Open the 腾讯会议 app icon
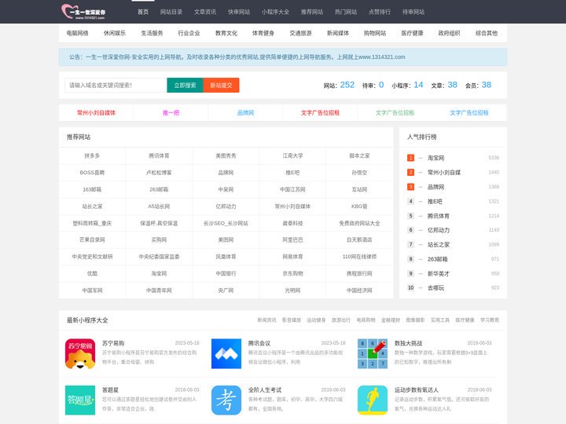 (226, 353)
